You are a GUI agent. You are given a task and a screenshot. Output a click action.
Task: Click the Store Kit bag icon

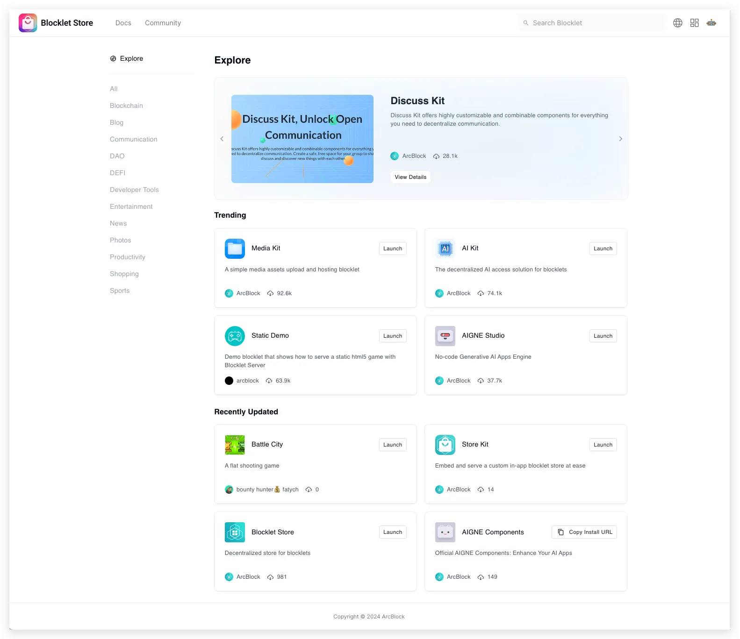tap(445, 445)
